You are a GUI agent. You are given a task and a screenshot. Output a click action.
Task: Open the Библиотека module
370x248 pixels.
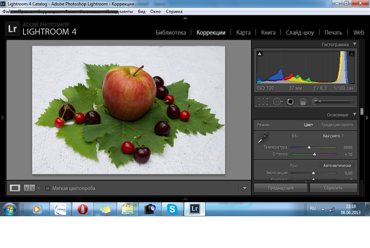pos(171,32)
